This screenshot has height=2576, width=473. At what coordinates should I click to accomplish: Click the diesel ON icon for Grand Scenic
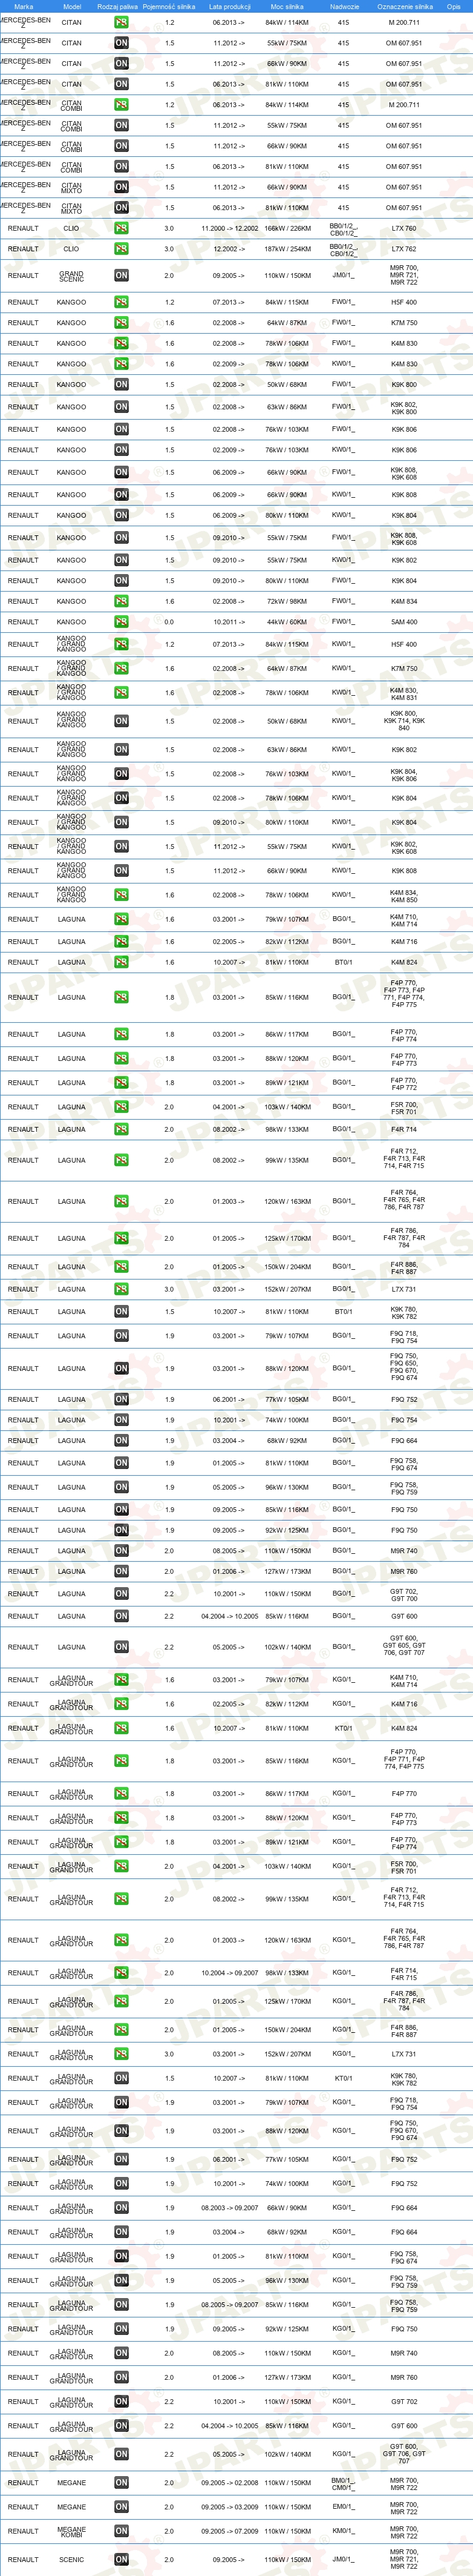pos(121,275)
